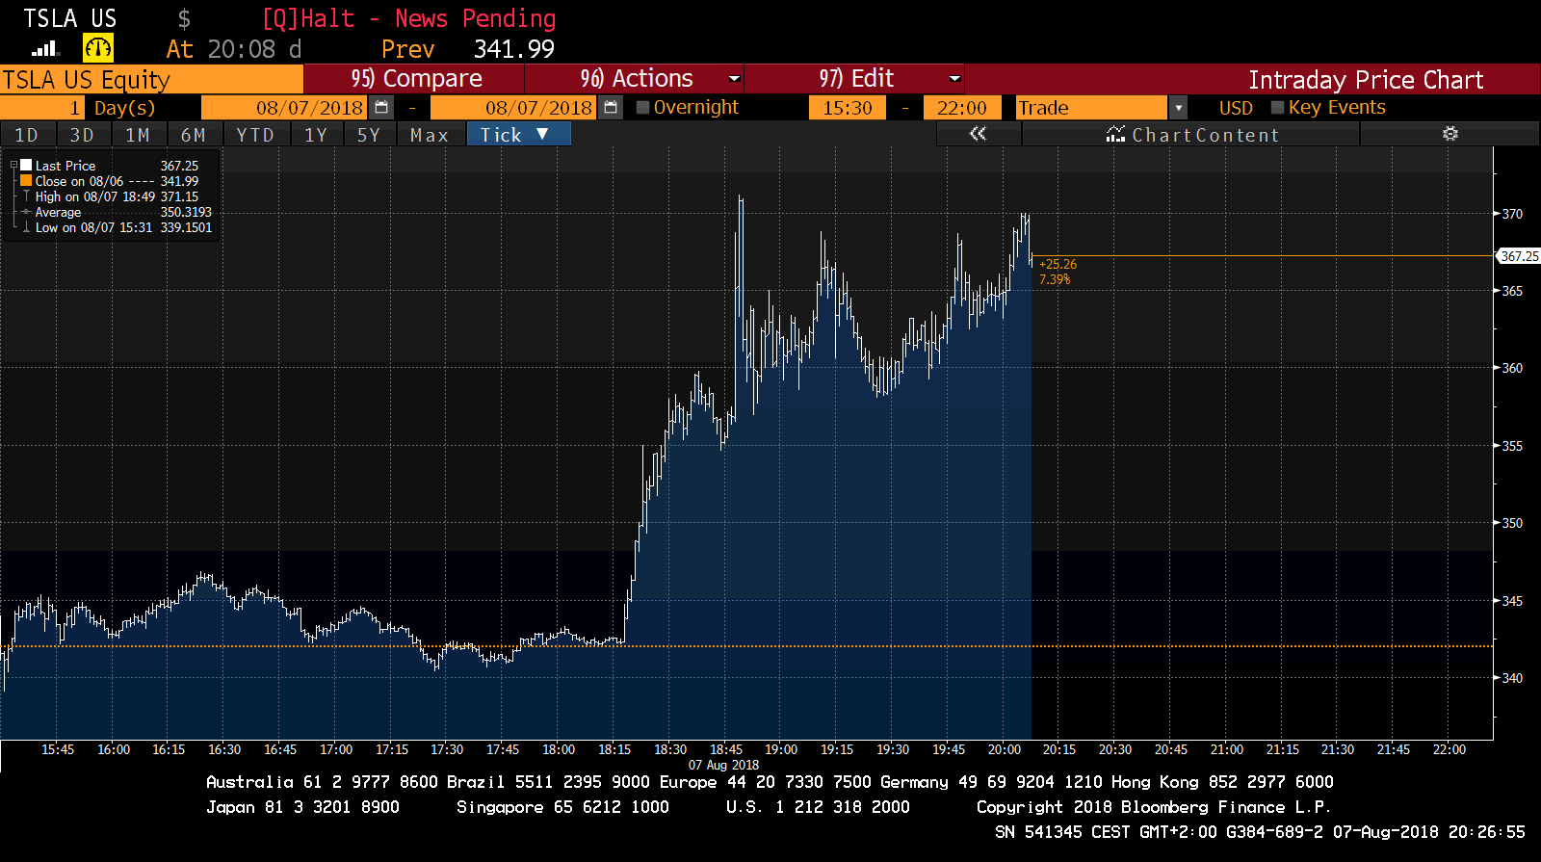The image size is (1541, 862).
Task: Click the orange Close legend swatch
Action: pos(26,180)
